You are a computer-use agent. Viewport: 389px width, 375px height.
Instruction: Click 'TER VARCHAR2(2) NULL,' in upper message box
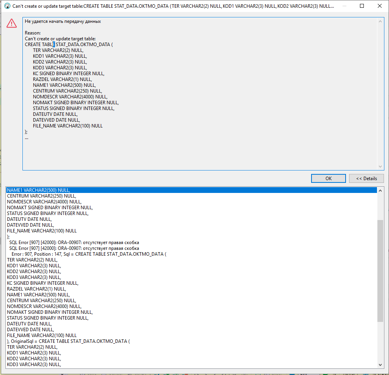pos(58,50)
